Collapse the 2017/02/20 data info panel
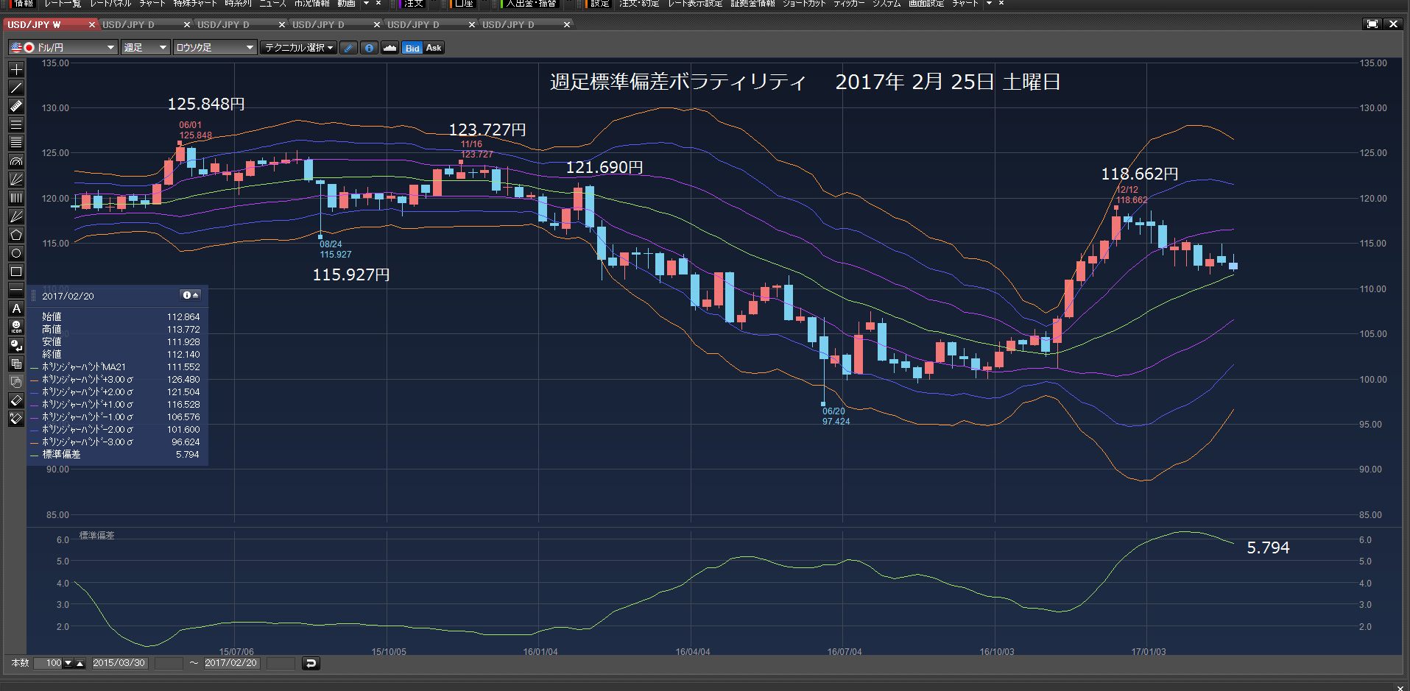 (191, 295)
